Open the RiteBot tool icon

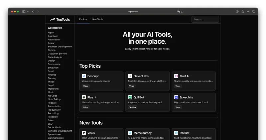(176, 133)
